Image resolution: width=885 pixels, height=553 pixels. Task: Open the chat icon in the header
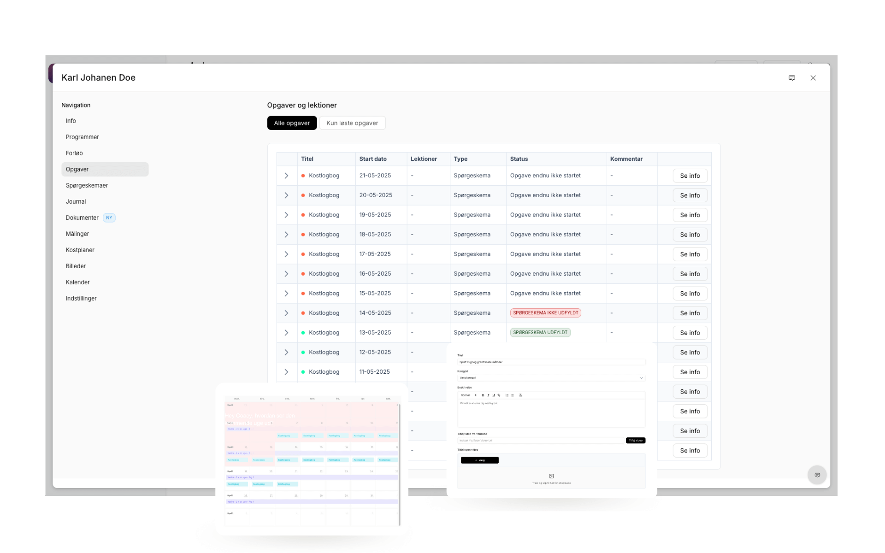[x=791, y=78]
